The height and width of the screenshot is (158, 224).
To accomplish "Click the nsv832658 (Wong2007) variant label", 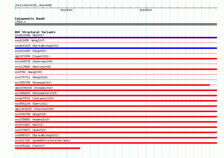I will tap(30, 40).
